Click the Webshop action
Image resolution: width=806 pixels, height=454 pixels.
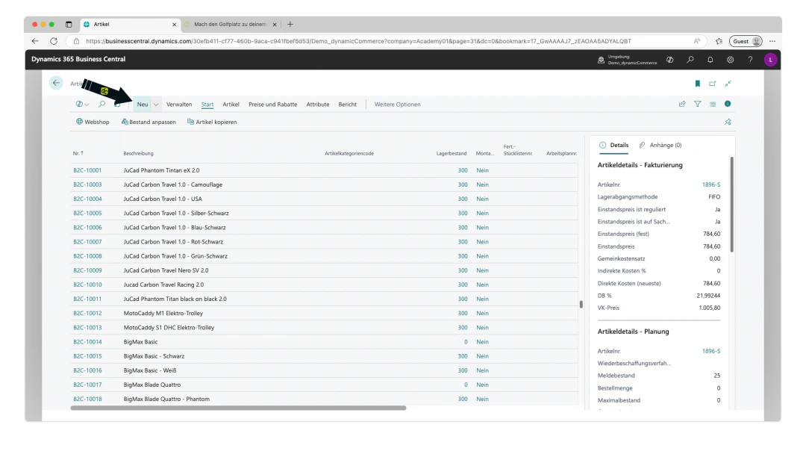coord(93,122)
